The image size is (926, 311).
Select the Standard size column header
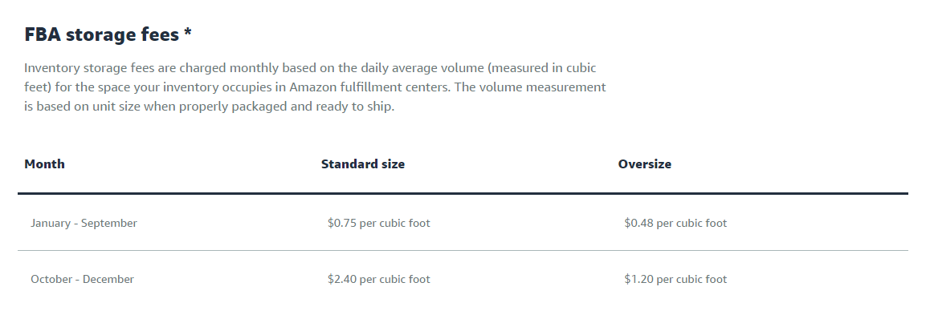[362, 164]
